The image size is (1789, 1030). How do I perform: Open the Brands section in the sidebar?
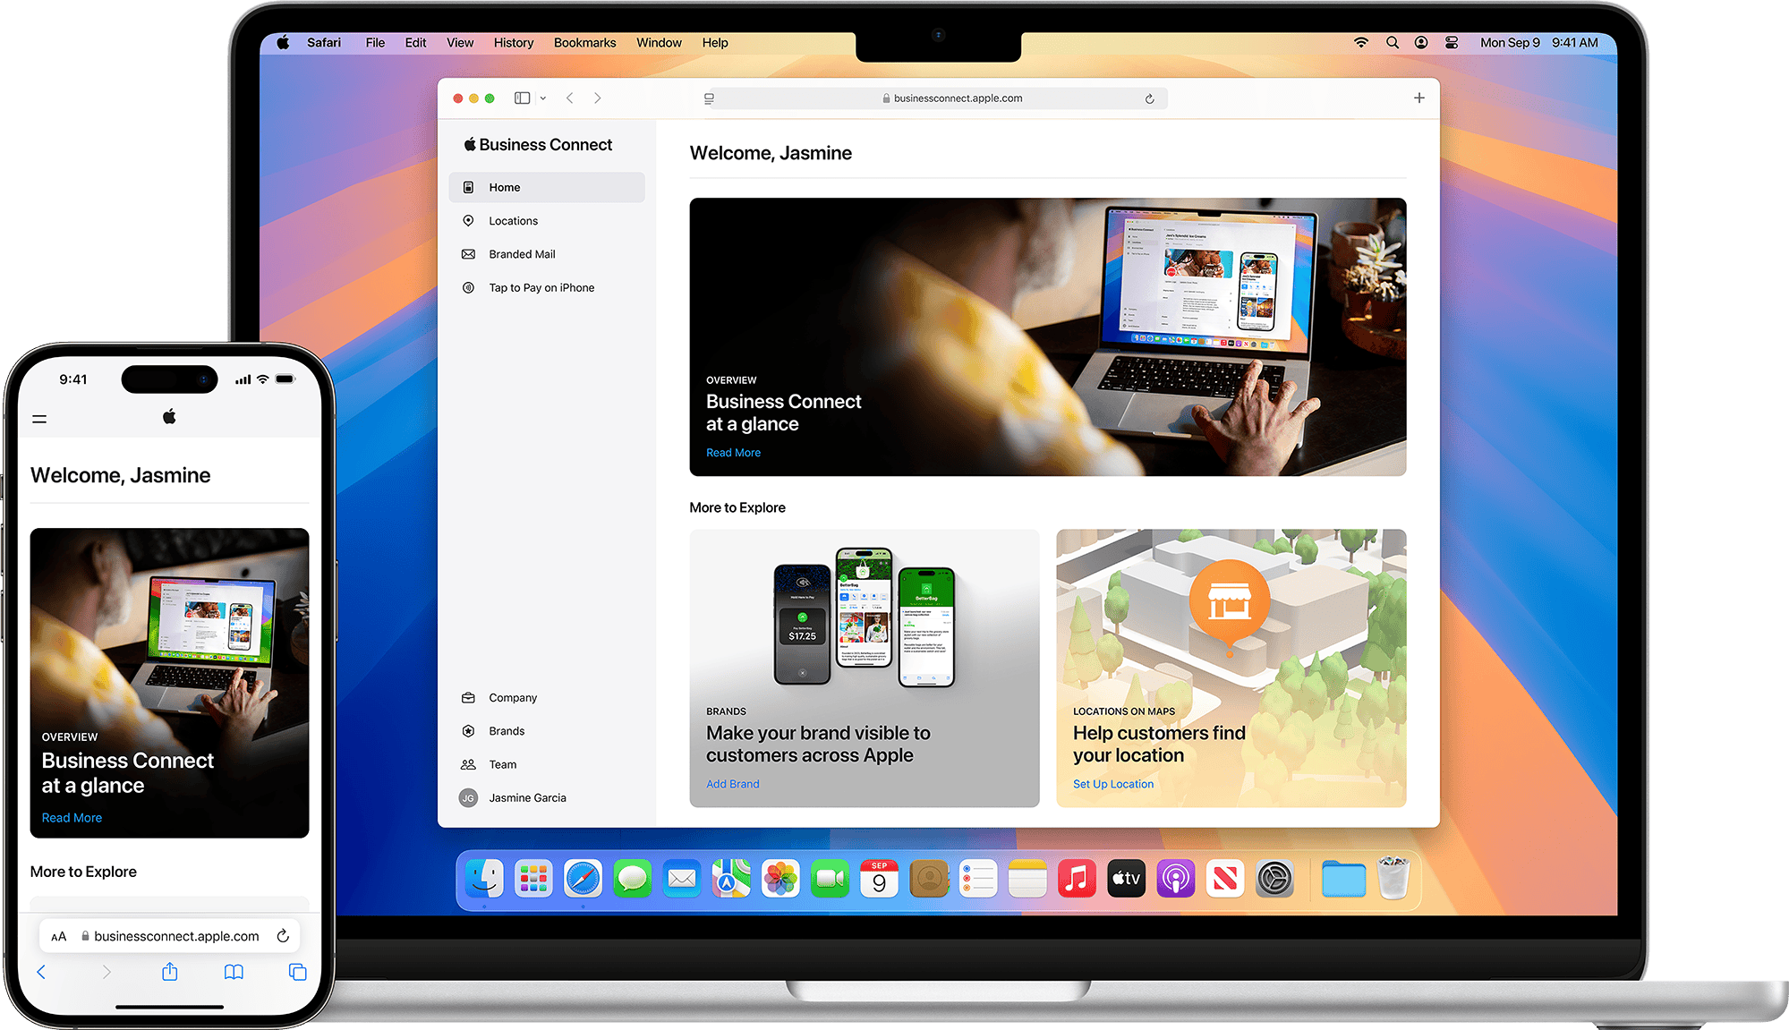pyautogui.click(x=507, y=731)
